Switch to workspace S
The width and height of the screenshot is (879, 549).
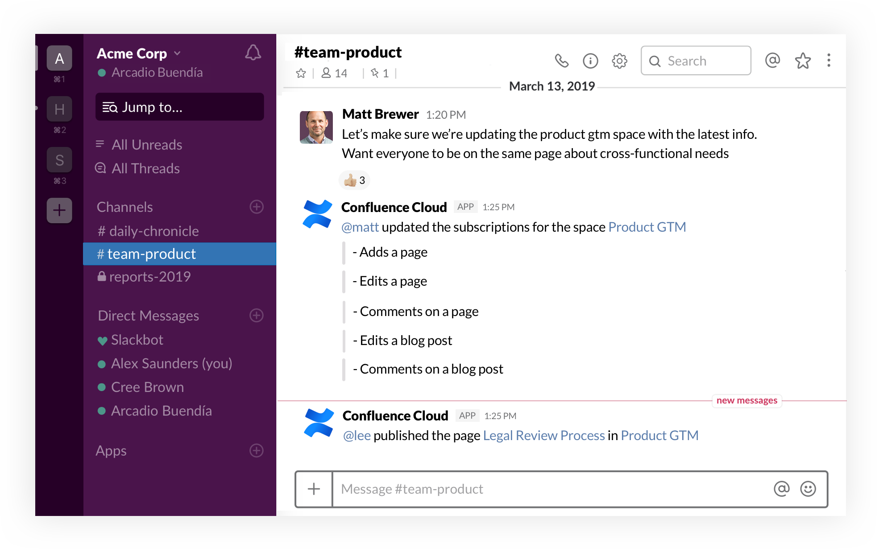(59, 160)
